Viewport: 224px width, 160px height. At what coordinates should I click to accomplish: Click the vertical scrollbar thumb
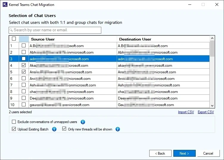212,49
